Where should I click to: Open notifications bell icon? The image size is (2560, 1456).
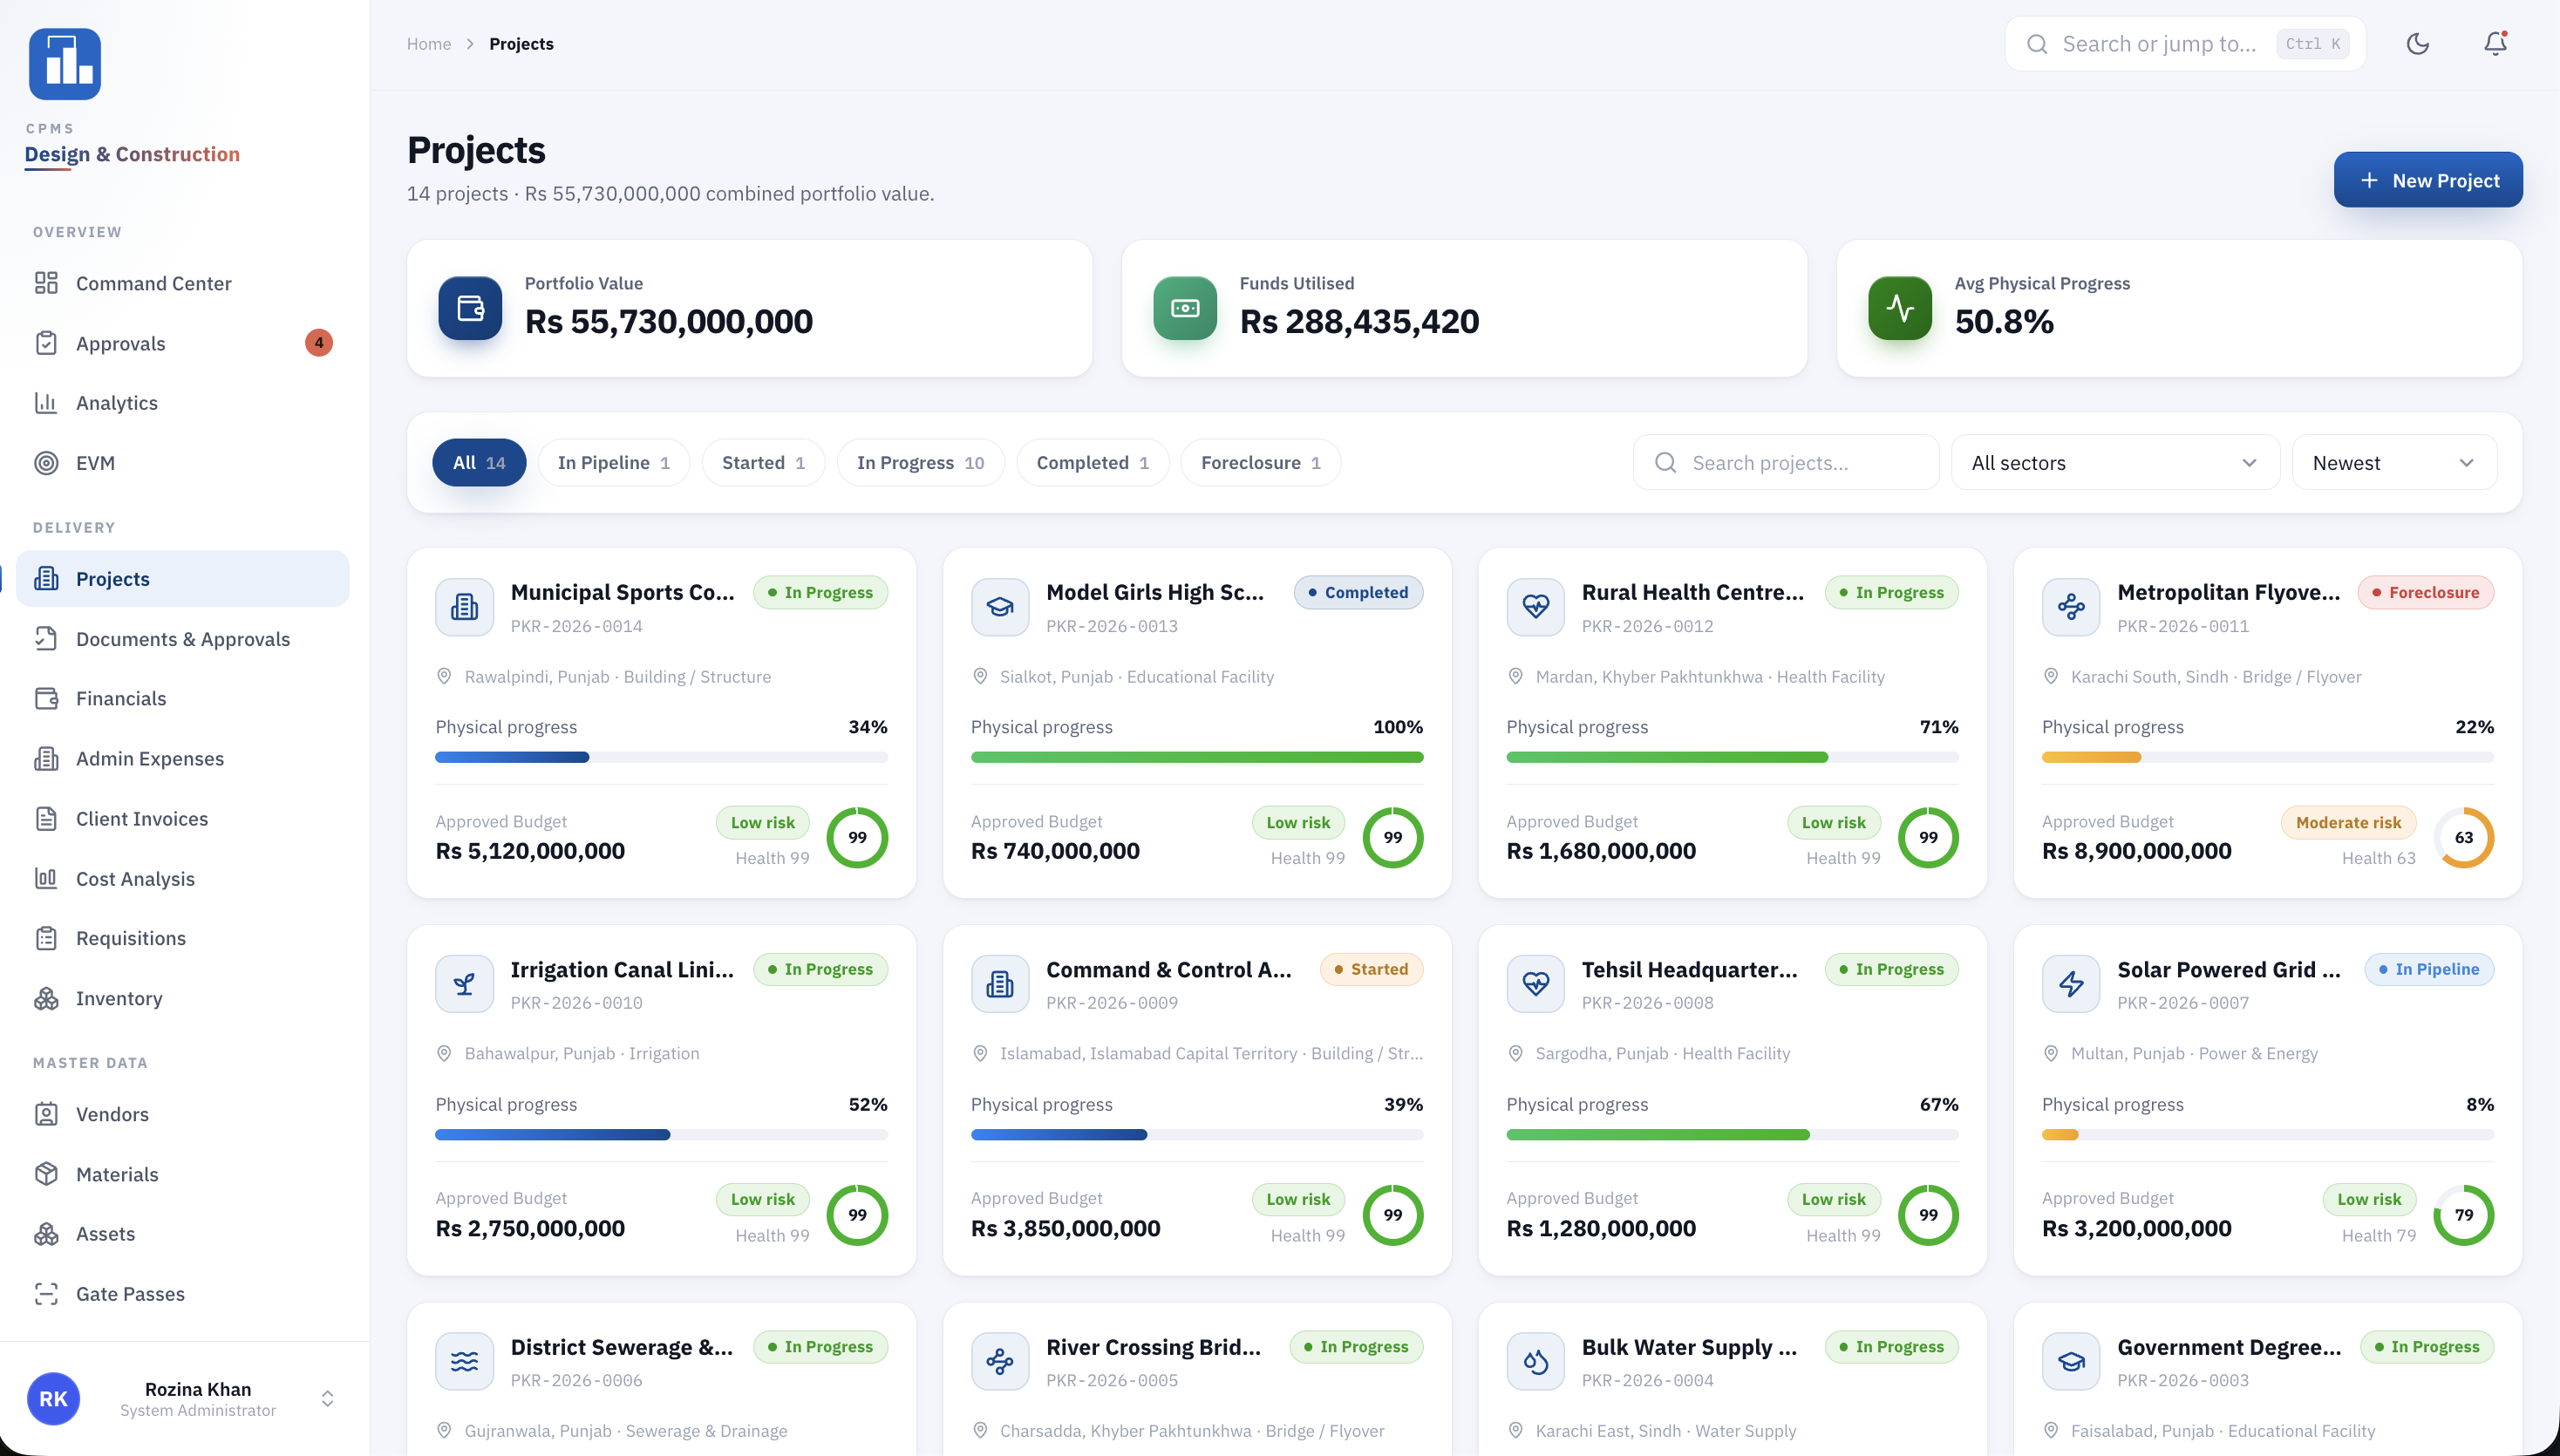pos(2495,44)
